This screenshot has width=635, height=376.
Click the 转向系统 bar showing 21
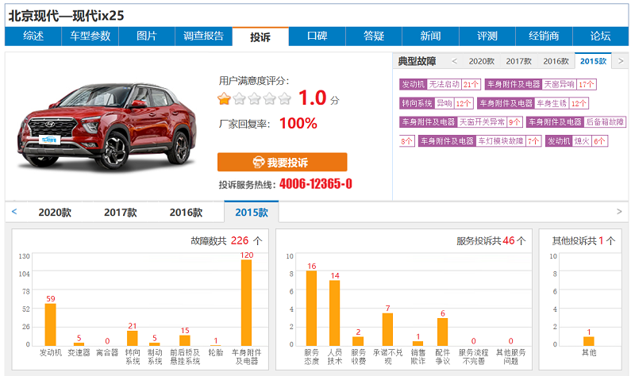click(x=133, y=338)
